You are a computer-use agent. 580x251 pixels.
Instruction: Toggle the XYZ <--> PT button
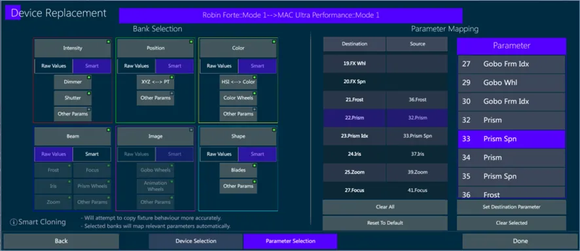pyautogui.click(x=155, y=82)
